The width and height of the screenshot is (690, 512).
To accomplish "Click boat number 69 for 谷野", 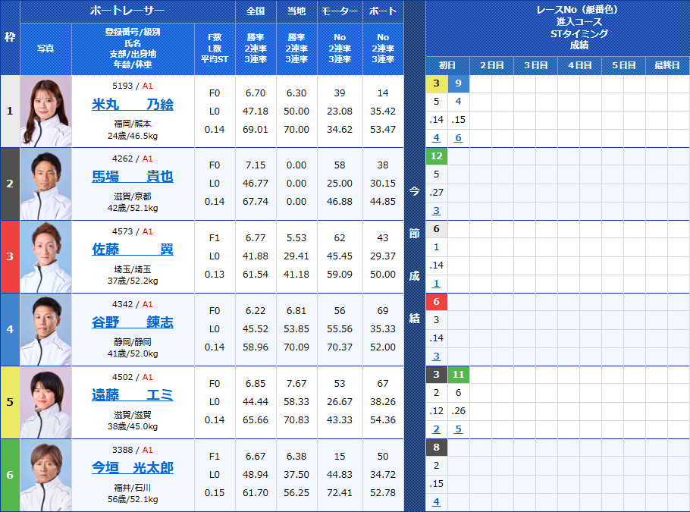I will tap(383, 311).
